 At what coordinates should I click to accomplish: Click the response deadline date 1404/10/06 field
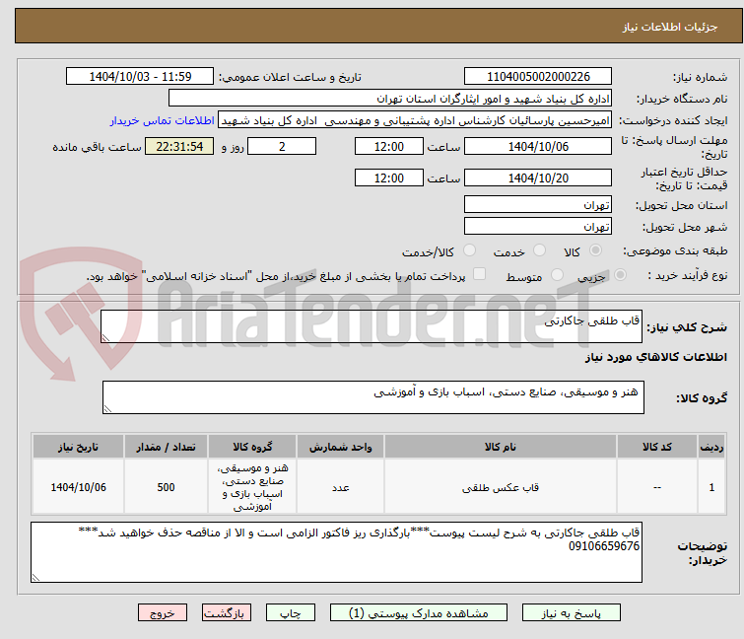(x=538, y=146)
